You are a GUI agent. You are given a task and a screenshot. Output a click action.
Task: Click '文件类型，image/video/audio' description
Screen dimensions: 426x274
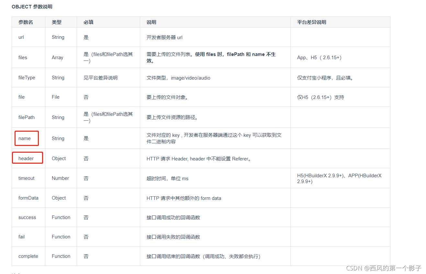pyautogui.click(x=178, y=78)
